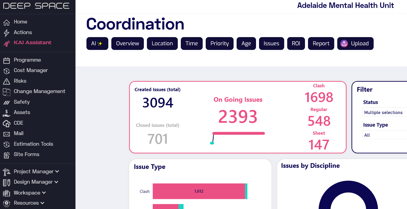
Task: Click the Project Manager crane icon
Action: pos(7,172)
